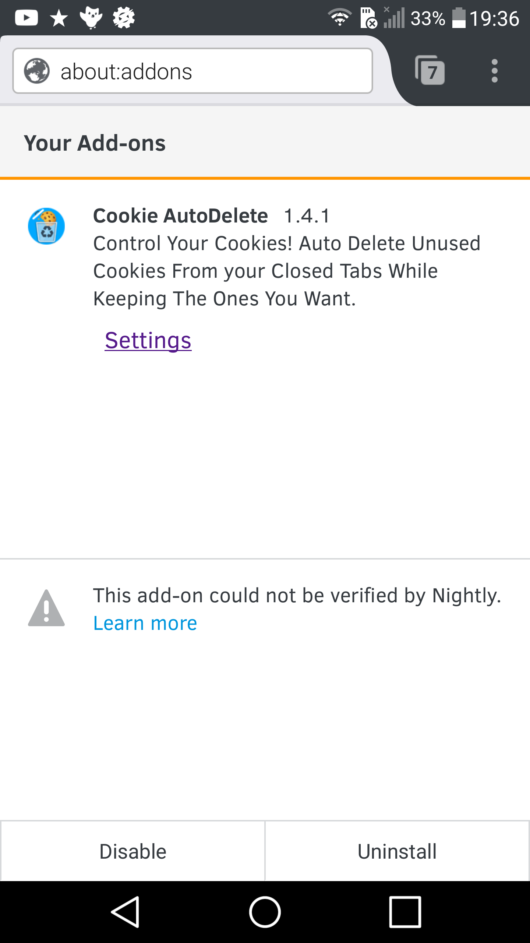Tap the YouTube notification icon in status bar

coord(26,18)
